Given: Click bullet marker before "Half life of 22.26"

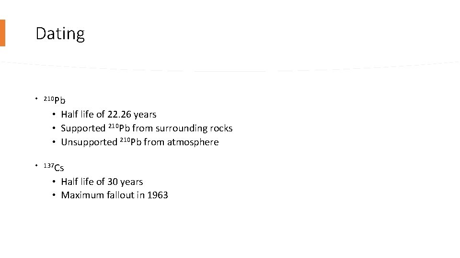Looking at the screenshot, I should (x=55, y=115).
